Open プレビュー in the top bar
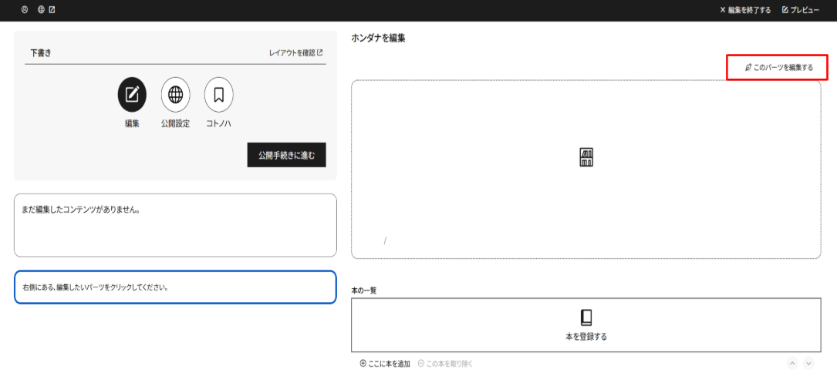 point(801,10)
